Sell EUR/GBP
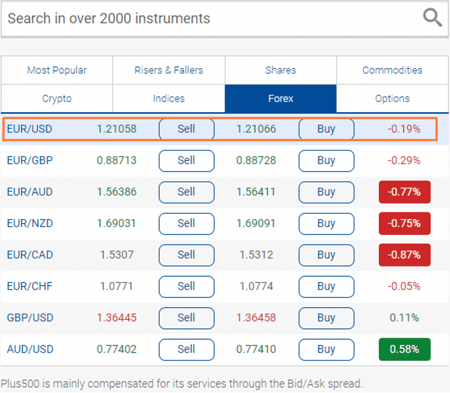The image size is (450, 393). [x=187, y=161]
